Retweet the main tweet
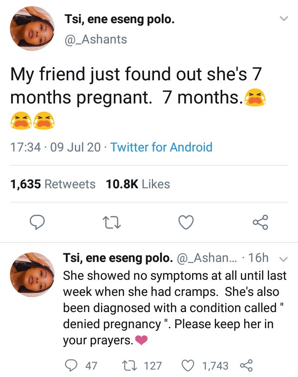Viewport: 298px width, 377px height. [x=112, y=222]
